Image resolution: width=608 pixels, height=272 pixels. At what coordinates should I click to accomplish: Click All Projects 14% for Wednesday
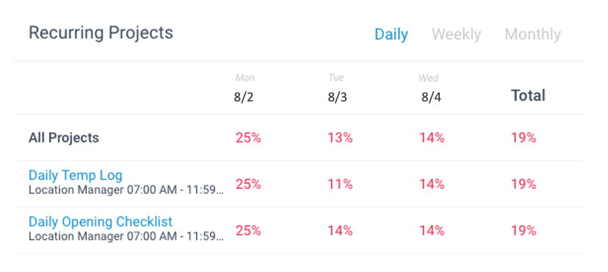432,137
